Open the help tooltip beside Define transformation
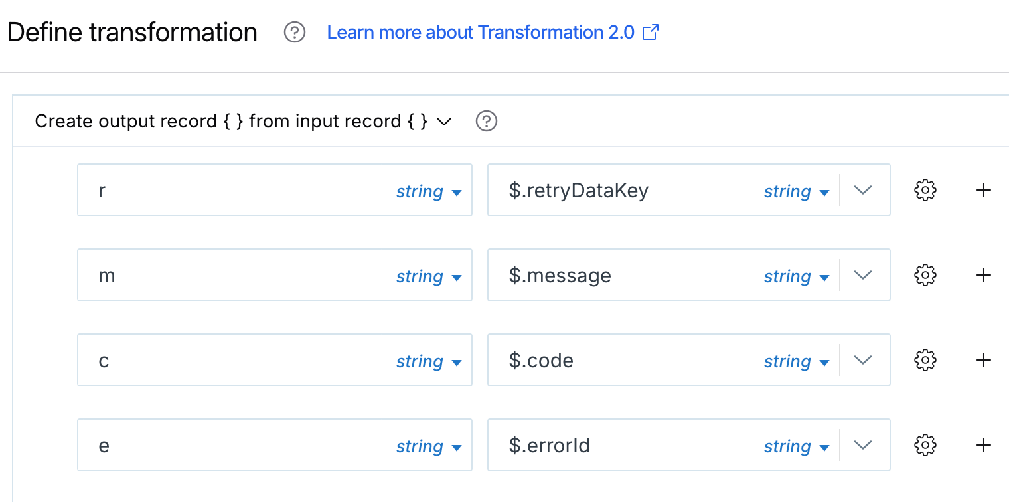Viewport: 1009px width, 502px height. [x=294, y=32]
